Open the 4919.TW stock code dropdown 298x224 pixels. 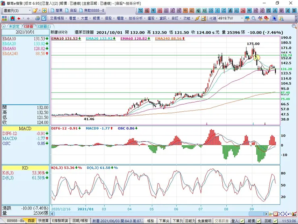[x=242, y=19]
